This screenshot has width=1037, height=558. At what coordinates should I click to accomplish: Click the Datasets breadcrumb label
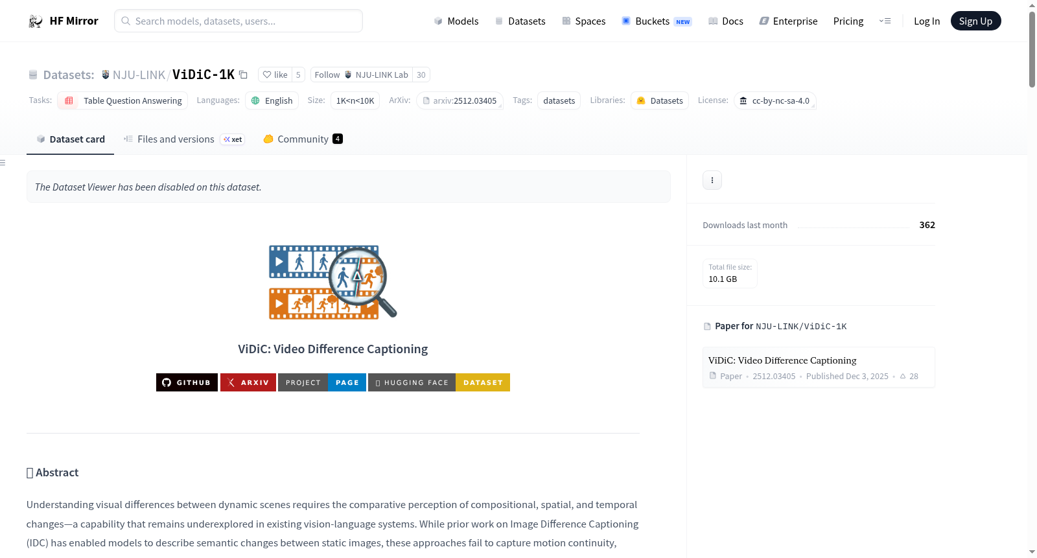(x=69, y=75)
